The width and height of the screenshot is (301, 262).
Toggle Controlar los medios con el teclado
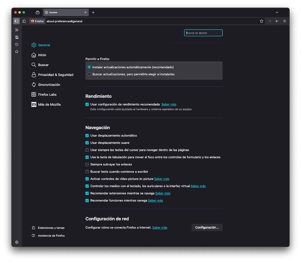click(x=87, y=186)
